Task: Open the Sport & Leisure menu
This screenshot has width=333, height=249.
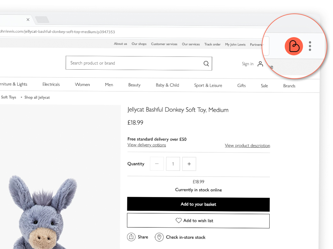Action: pyautogui.click(x=208, y=85)
